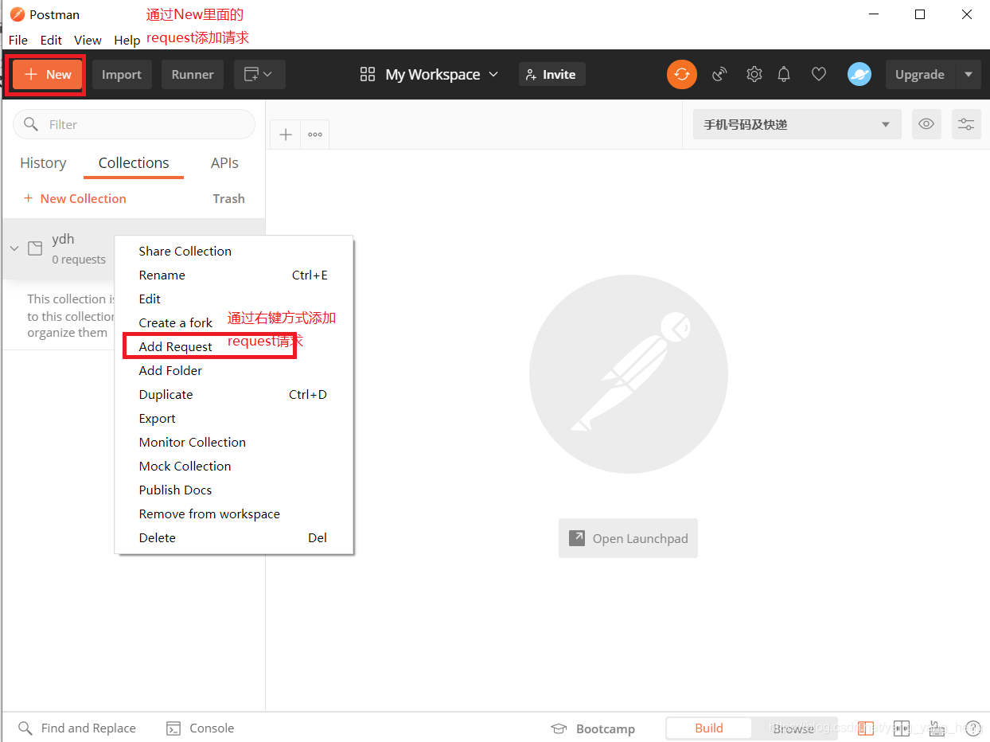Click the orange sync icon
This screenshot has height=742, width=990.
[682, 74]
